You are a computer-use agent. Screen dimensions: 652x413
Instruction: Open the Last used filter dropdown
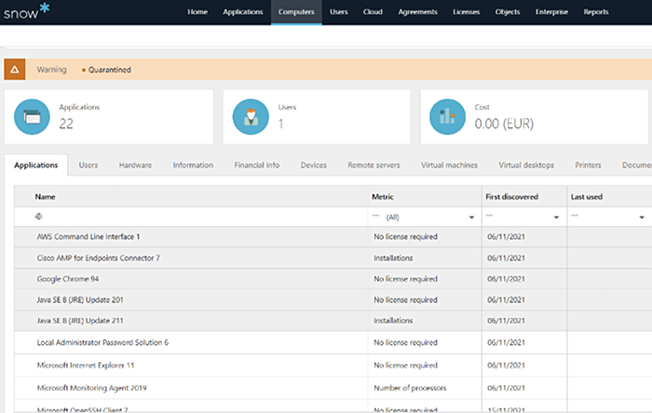tap(642, 217)
